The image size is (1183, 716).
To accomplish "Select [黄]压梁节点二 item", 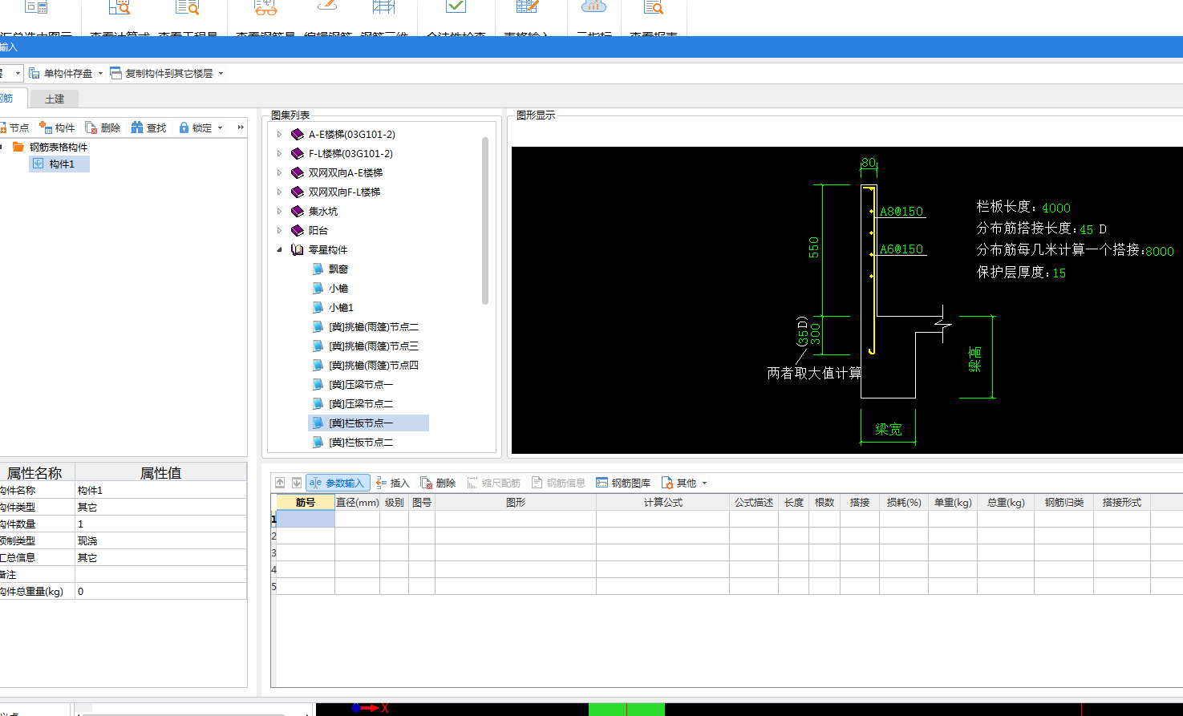I will pos(360,403).
